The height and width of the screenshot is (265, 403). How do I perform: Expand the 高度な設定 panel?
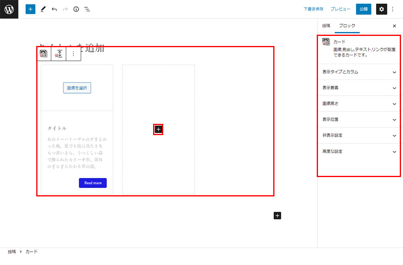point(359,151)
